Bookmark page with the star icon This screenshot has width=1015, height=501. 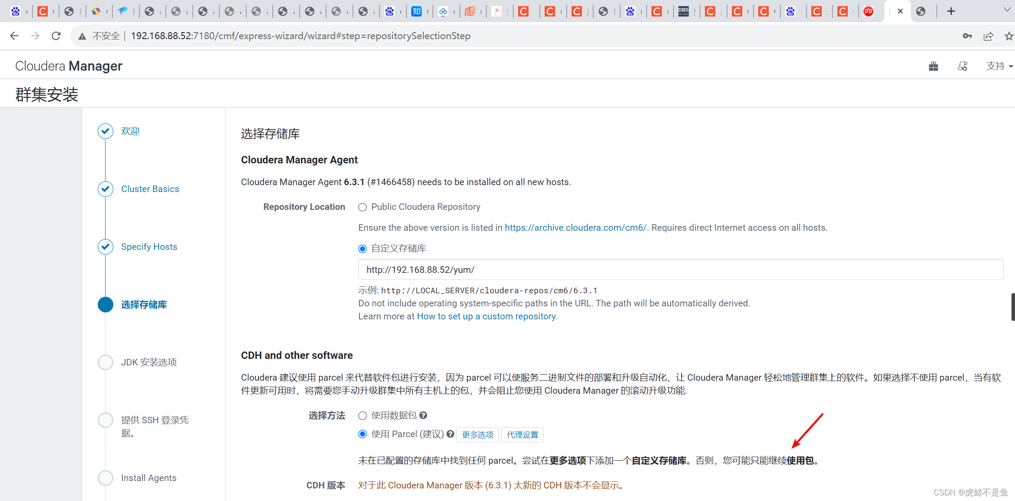pos(1008,36)
